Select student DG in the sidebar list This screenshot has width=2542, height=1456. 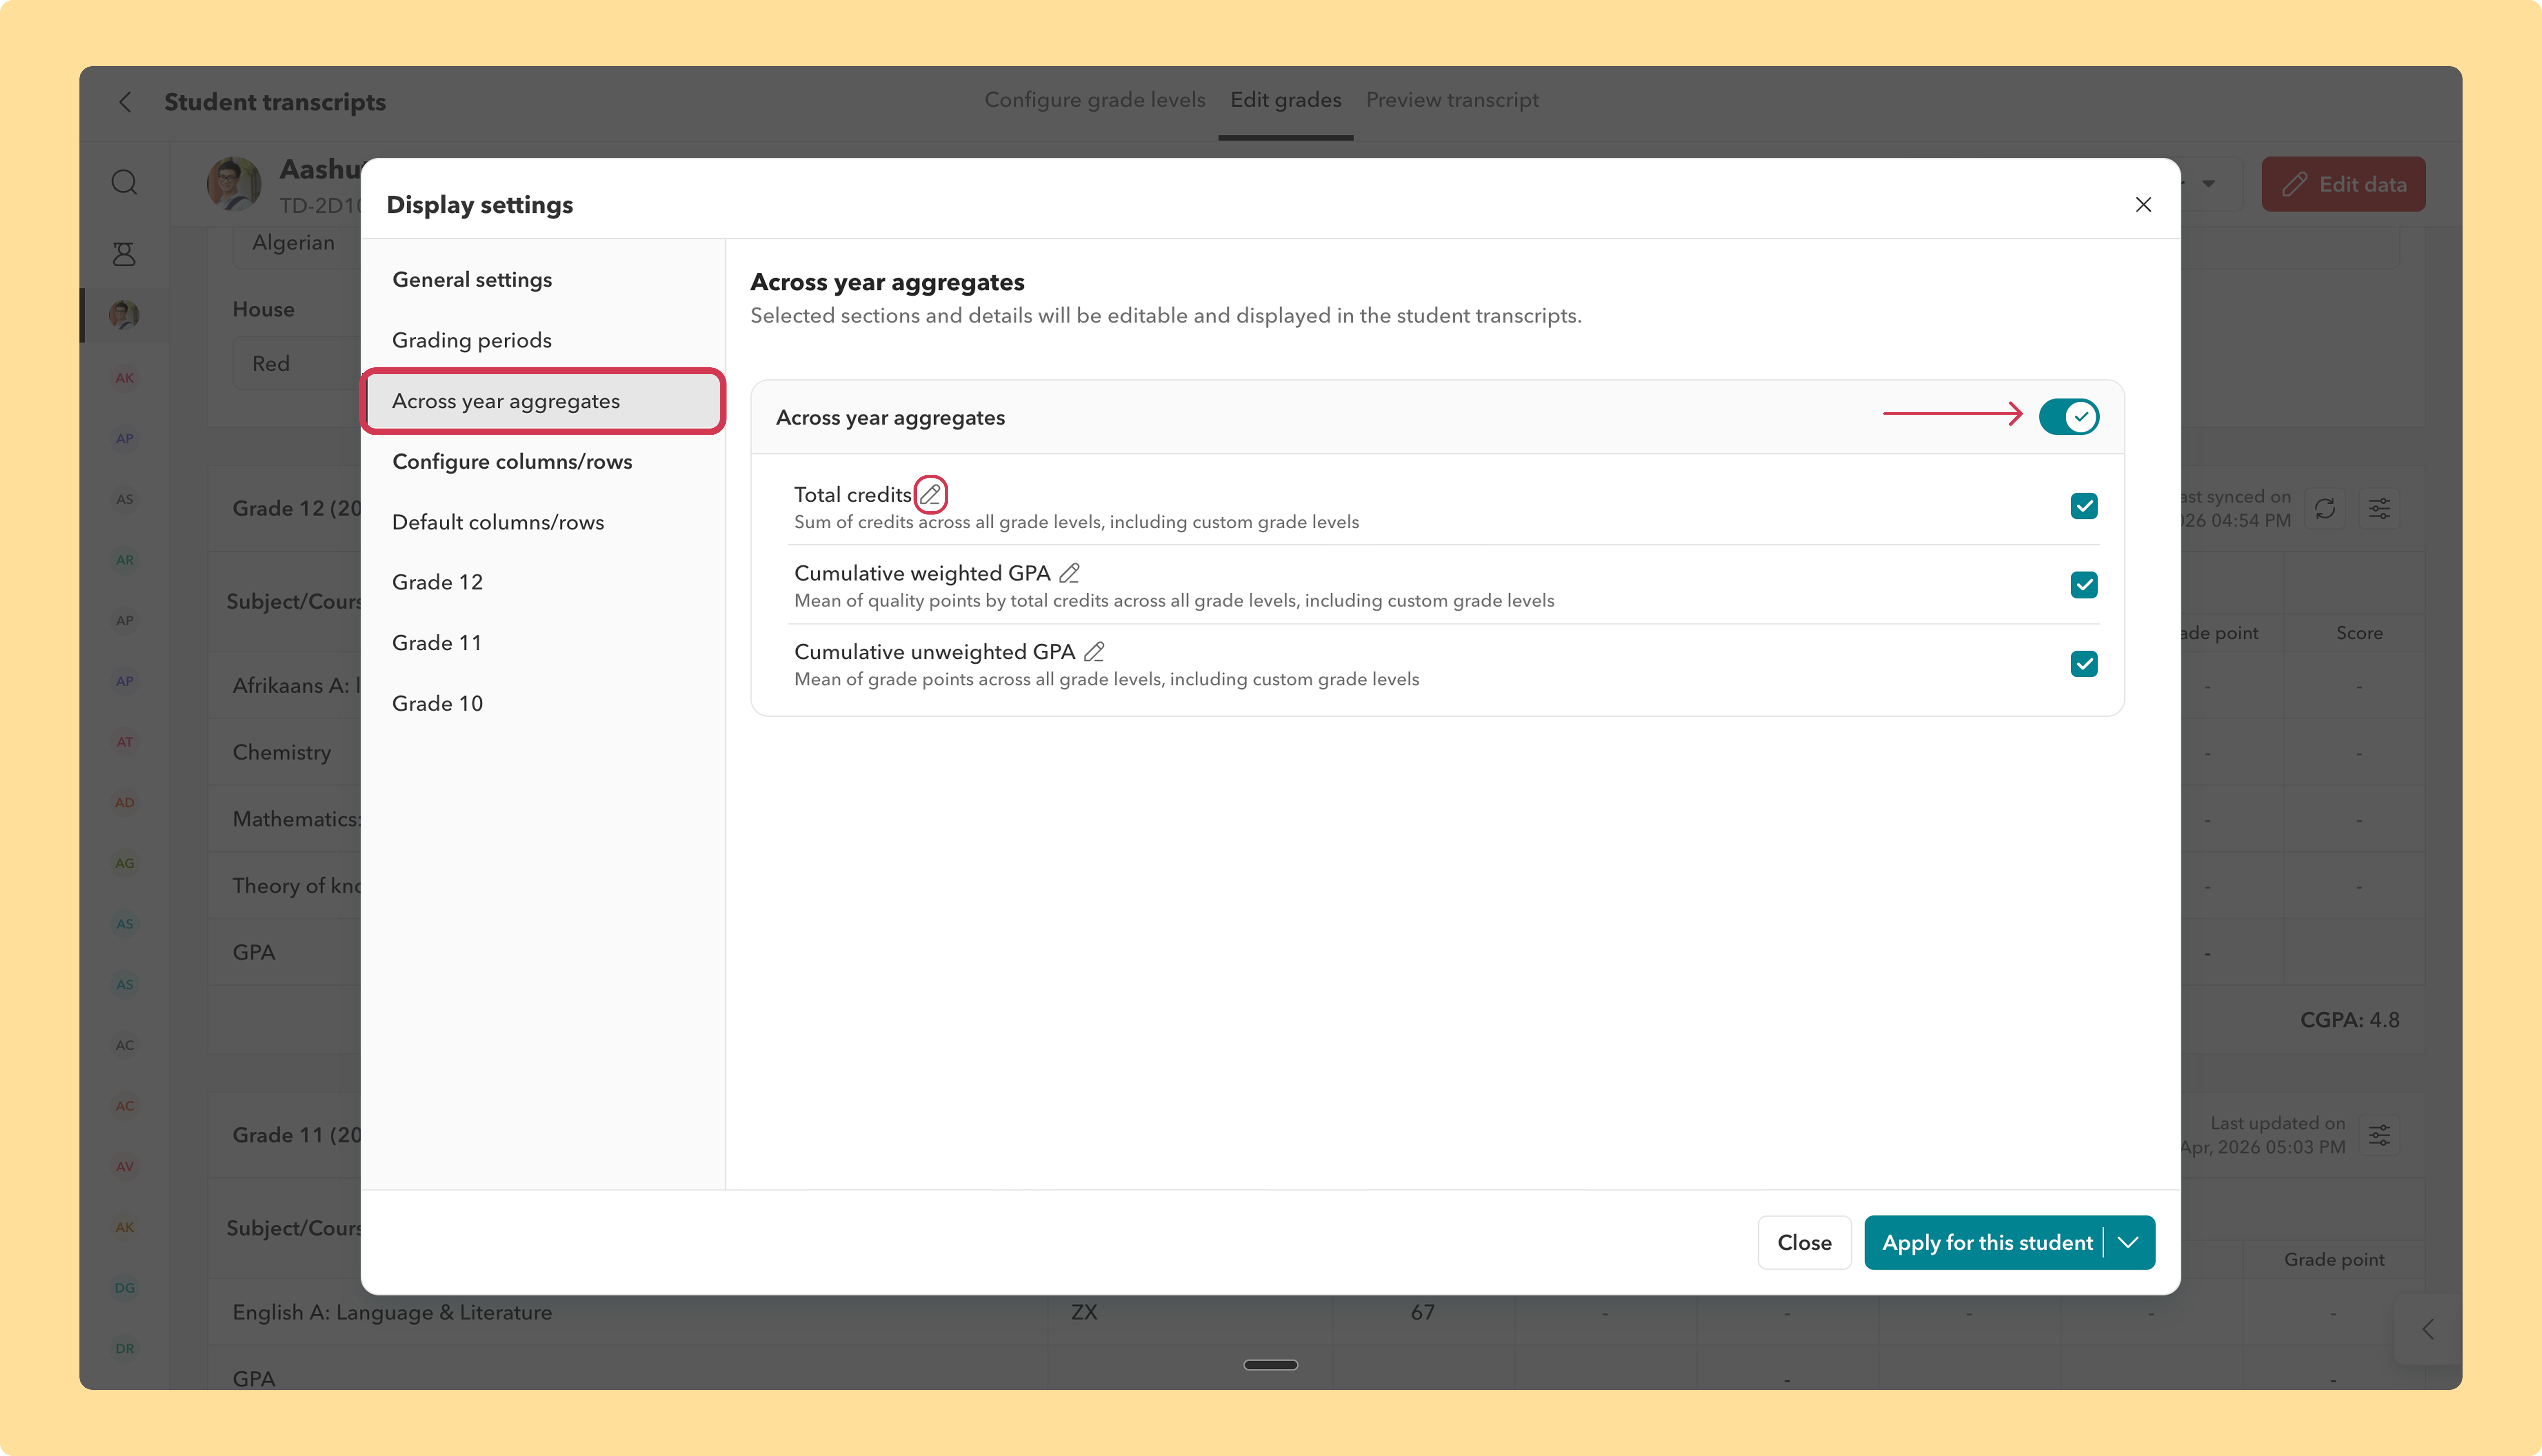[124, 1288]
